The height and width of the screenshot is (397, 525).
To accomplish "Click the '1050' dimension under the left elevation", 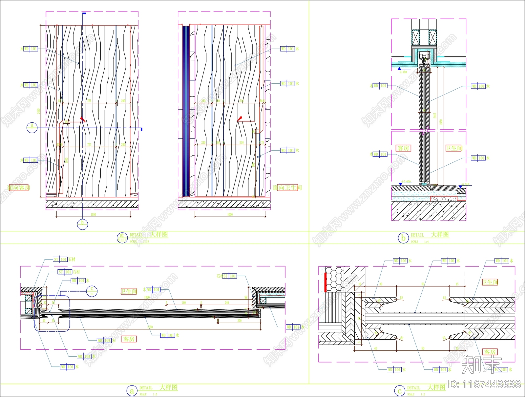I will click(x=93, y=215).
